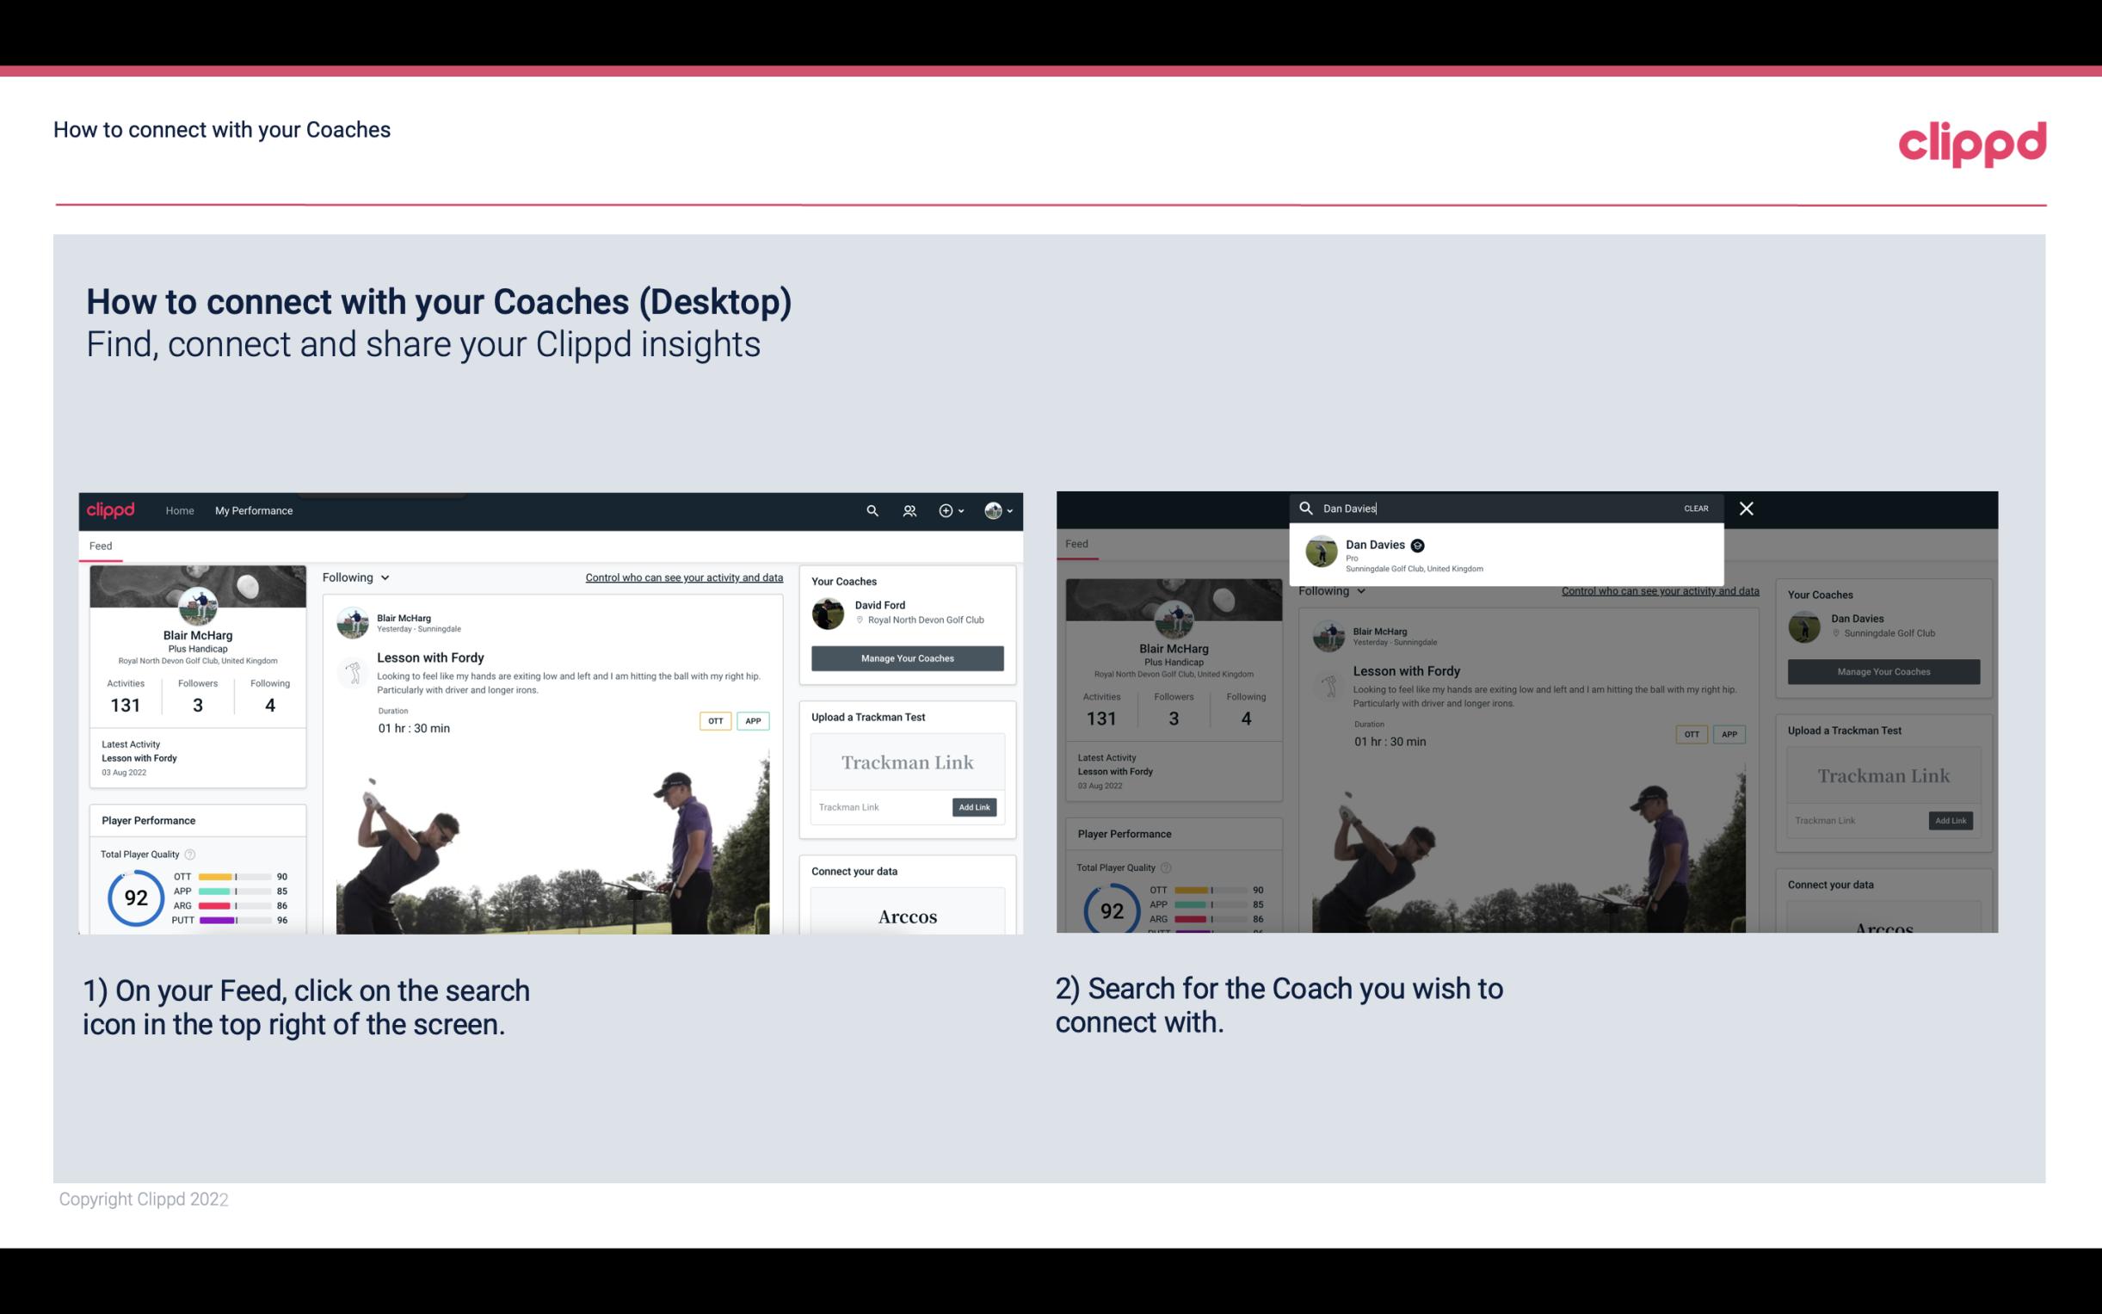Click the Trackman Link input field
This screenshot has height=1314, width=2102.
[876, 807]
